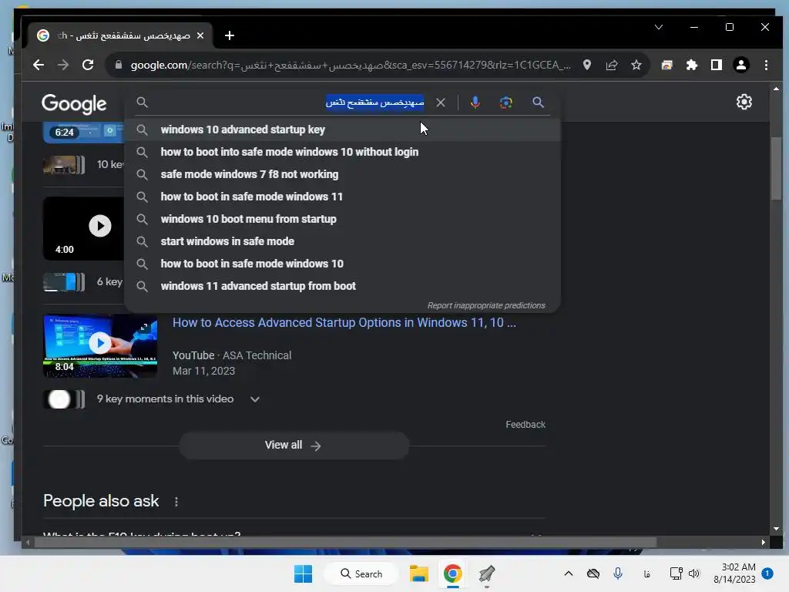
Task: Submit search with magnifier button
Action: (x=538, y=103)
